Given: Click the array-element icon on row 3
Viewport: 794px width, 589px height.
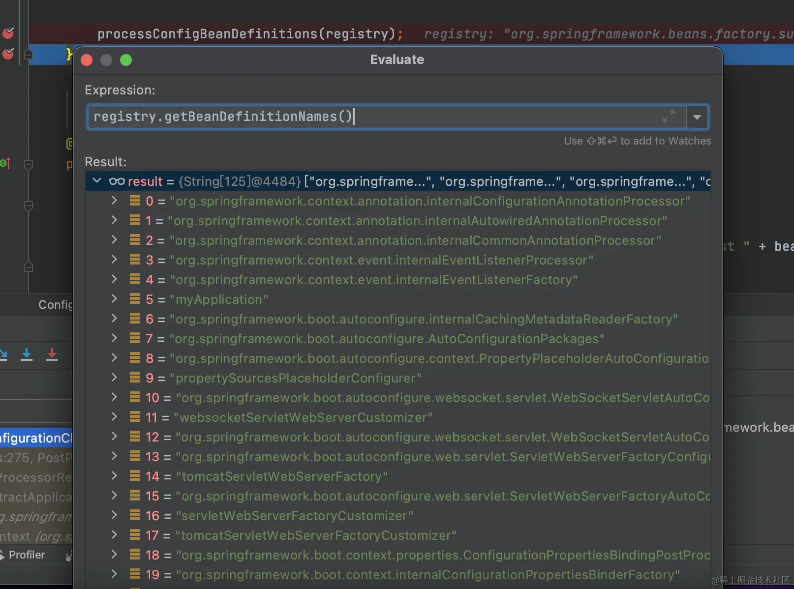Looking at the screenshot, I should [135, 260].
